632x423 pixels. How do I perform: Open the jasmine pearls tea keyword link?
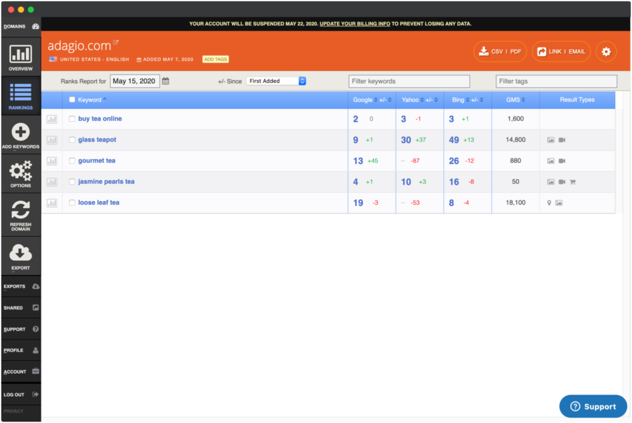106,182
